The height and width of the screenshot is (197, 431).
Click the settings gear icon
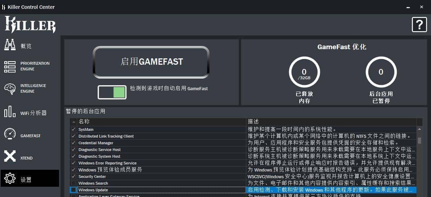pyautogui.click(x=10, y=178)
